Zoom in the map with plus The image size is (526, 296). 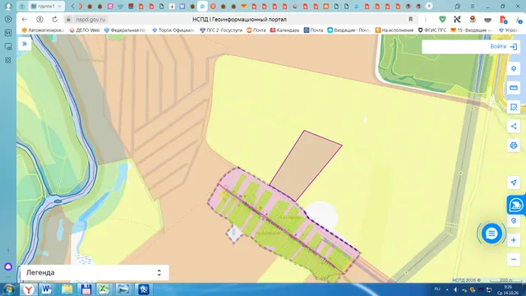coord(514,240)
